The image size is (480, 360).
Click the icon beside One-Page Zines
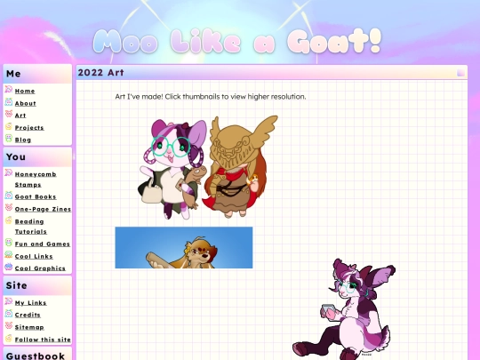click(9, 207)
